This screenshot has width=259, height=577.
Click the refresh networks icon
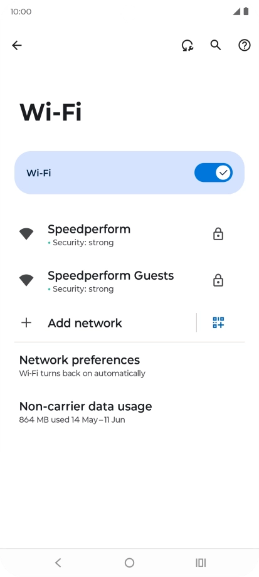[188, 45]
